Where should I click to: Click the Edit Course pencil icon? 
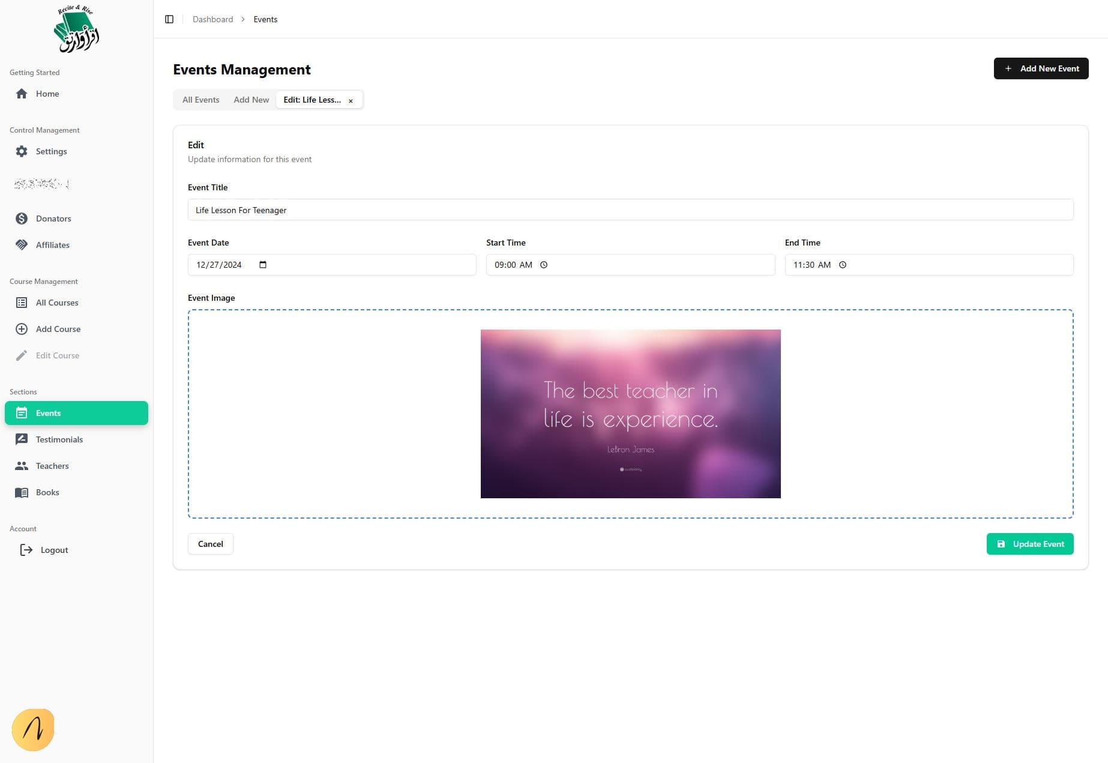[x=22, y=355]
